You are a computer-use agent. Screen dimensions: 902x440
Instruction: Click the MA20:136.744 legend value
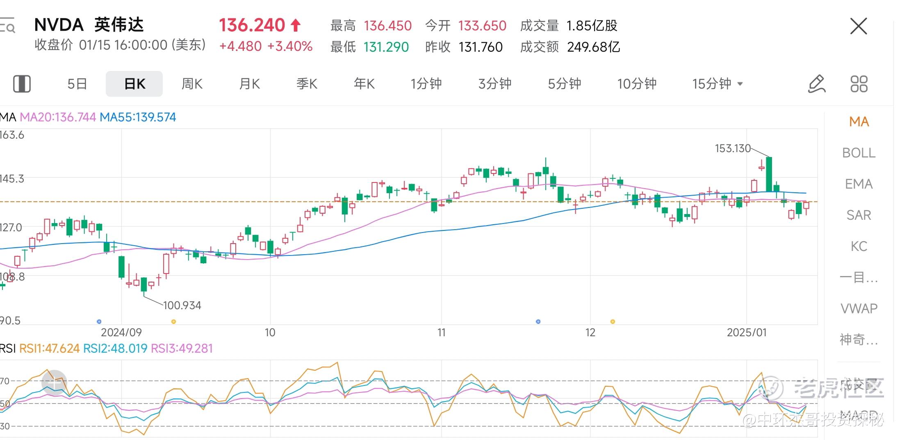[58, 117]
